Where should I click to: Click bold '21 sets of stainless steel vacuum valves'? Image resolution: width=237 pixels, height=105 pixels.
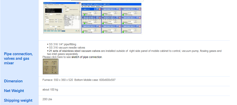coord(74,51)
